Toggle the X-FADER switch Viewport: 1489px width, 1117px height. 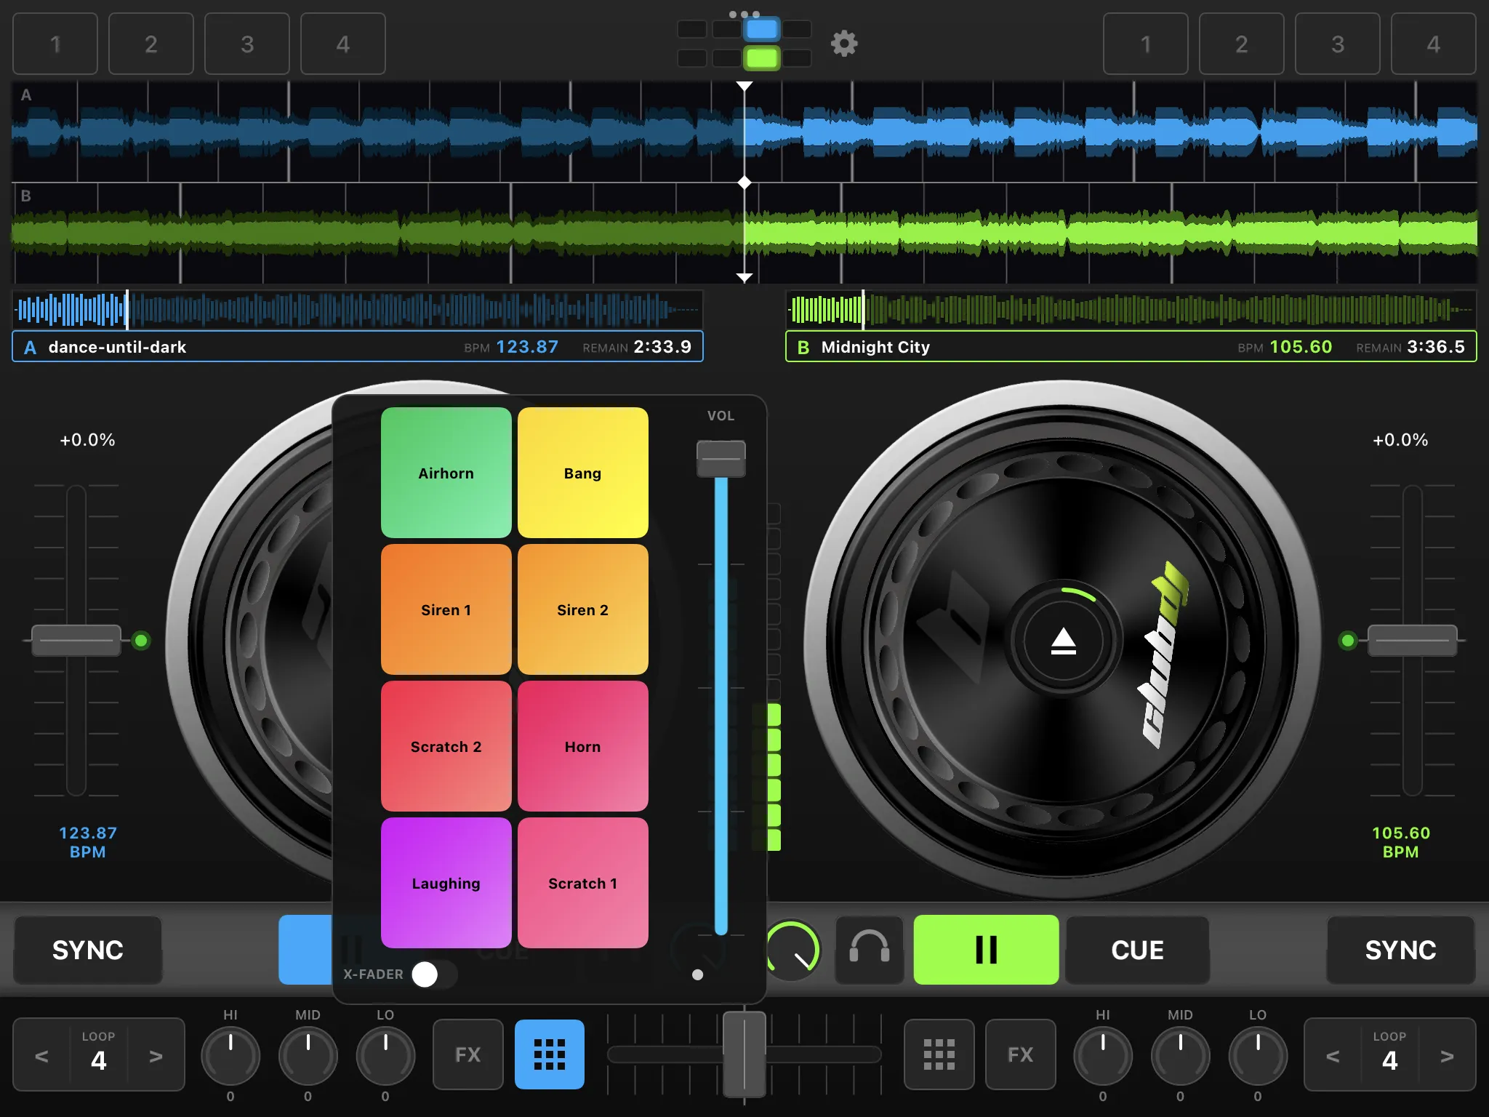coord(434,974)
